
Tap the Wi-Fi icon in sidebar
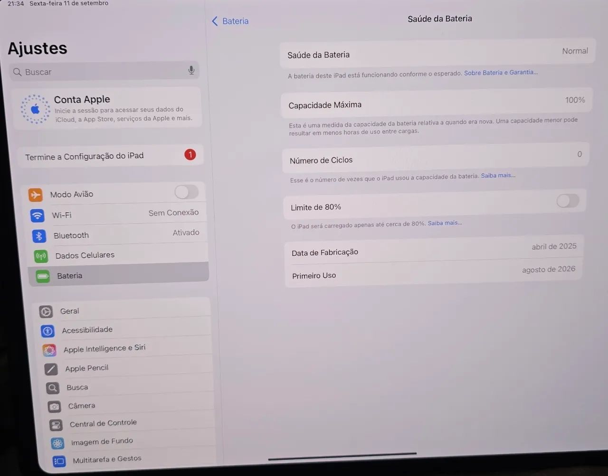(x=37, y=215)
